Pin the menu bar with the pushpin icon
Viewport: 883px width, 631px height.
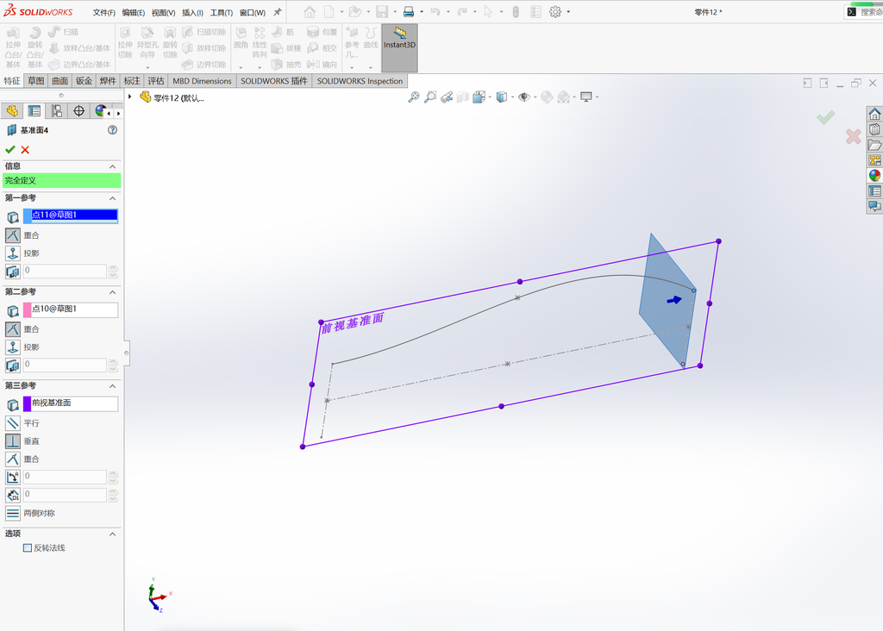[x=277, y=12]
